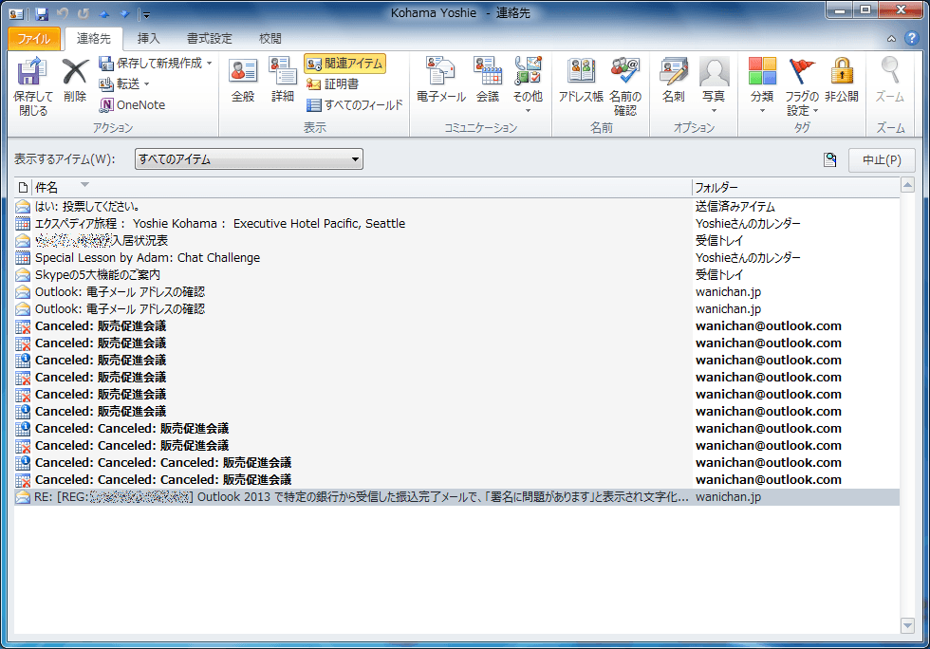Image resolution: width=930 pixels, height=649 pixels.
Task: Switch to Insert (挿入) tab
Action: (x=148, y=39)
